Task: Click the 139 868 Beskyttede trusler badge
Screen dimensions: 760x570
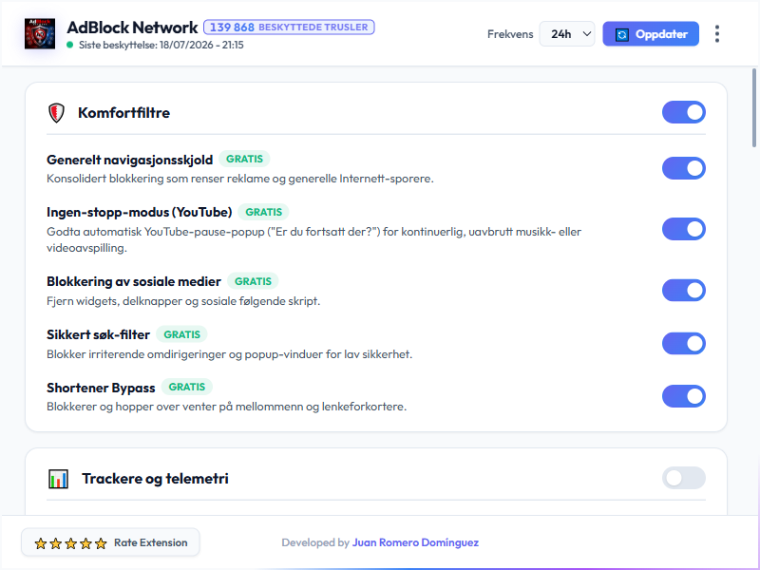Action: [289, 28]
